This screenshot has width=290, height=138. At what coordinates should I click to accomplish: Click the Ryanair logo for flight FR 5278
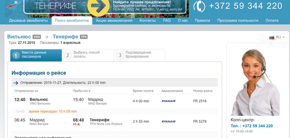pos(169,121)
